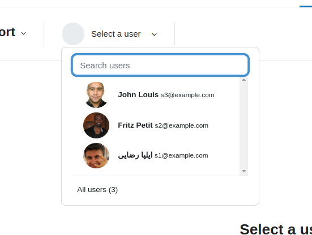Pick the user with s1@example.com email
The height and width of the screenshot is (235, 312).
pos(156,155)
